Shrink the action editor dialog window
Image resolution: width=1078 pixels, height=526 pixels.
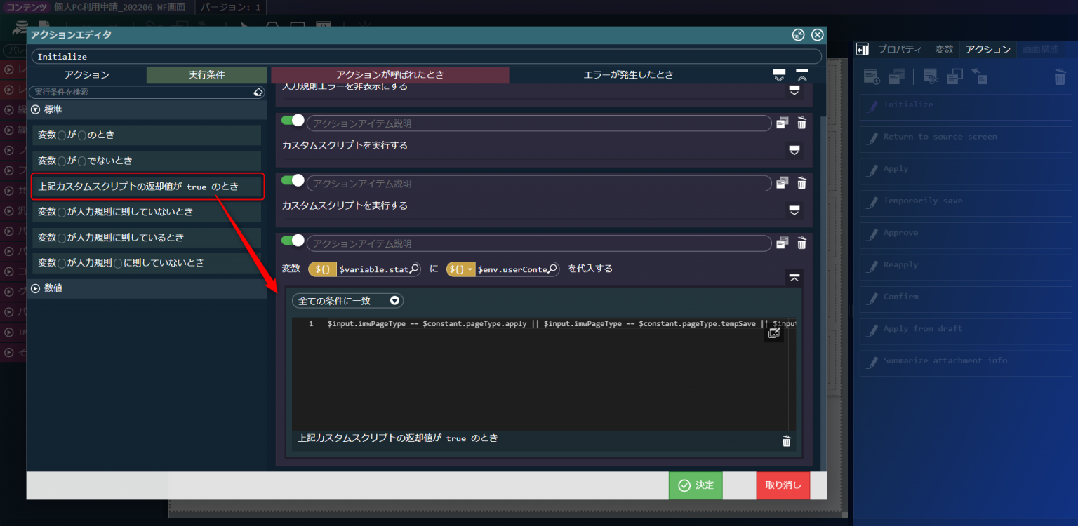[x=798, y=35]
